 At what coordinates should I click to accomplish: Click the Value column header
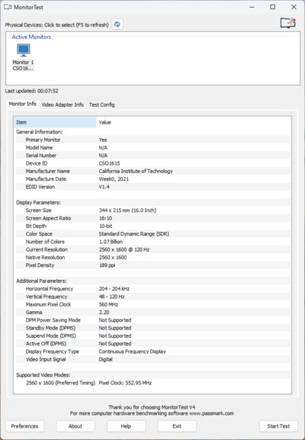tap(194, 122)
